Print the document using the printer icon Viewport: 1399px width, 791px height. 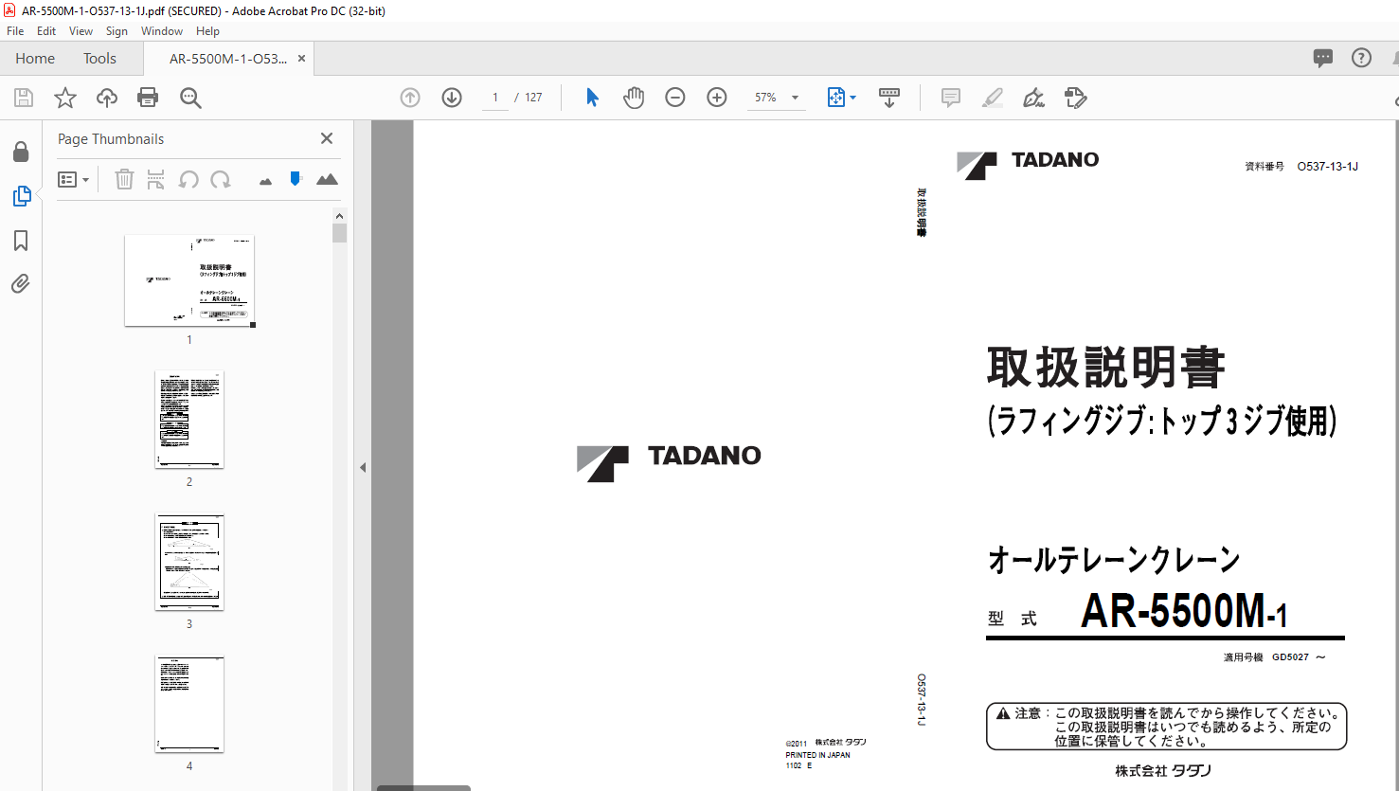[148, 98]
